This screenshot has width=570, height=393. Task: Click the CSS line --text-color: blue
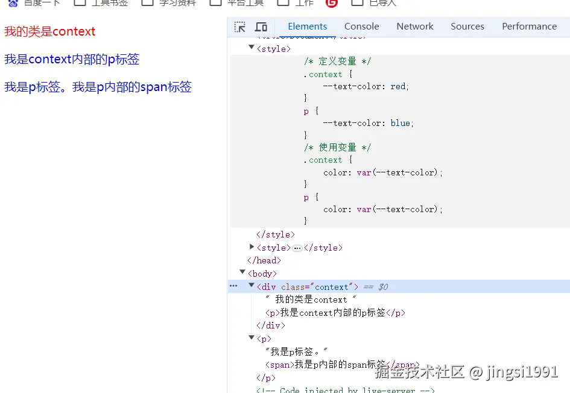click(x=369, y=123)
